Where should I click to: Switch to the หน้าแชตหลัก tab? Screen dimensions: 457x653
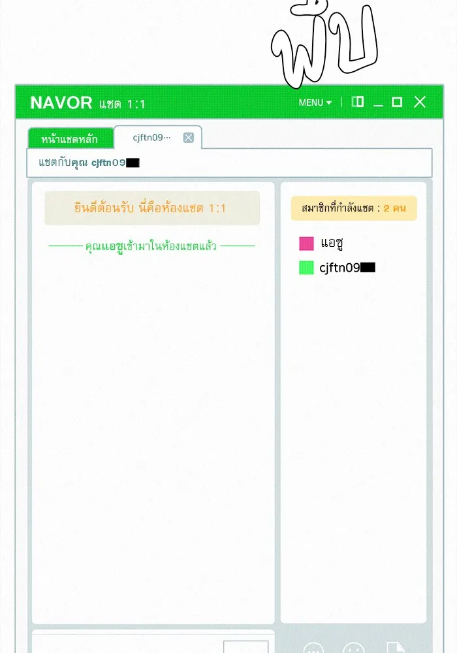point(70,139)
